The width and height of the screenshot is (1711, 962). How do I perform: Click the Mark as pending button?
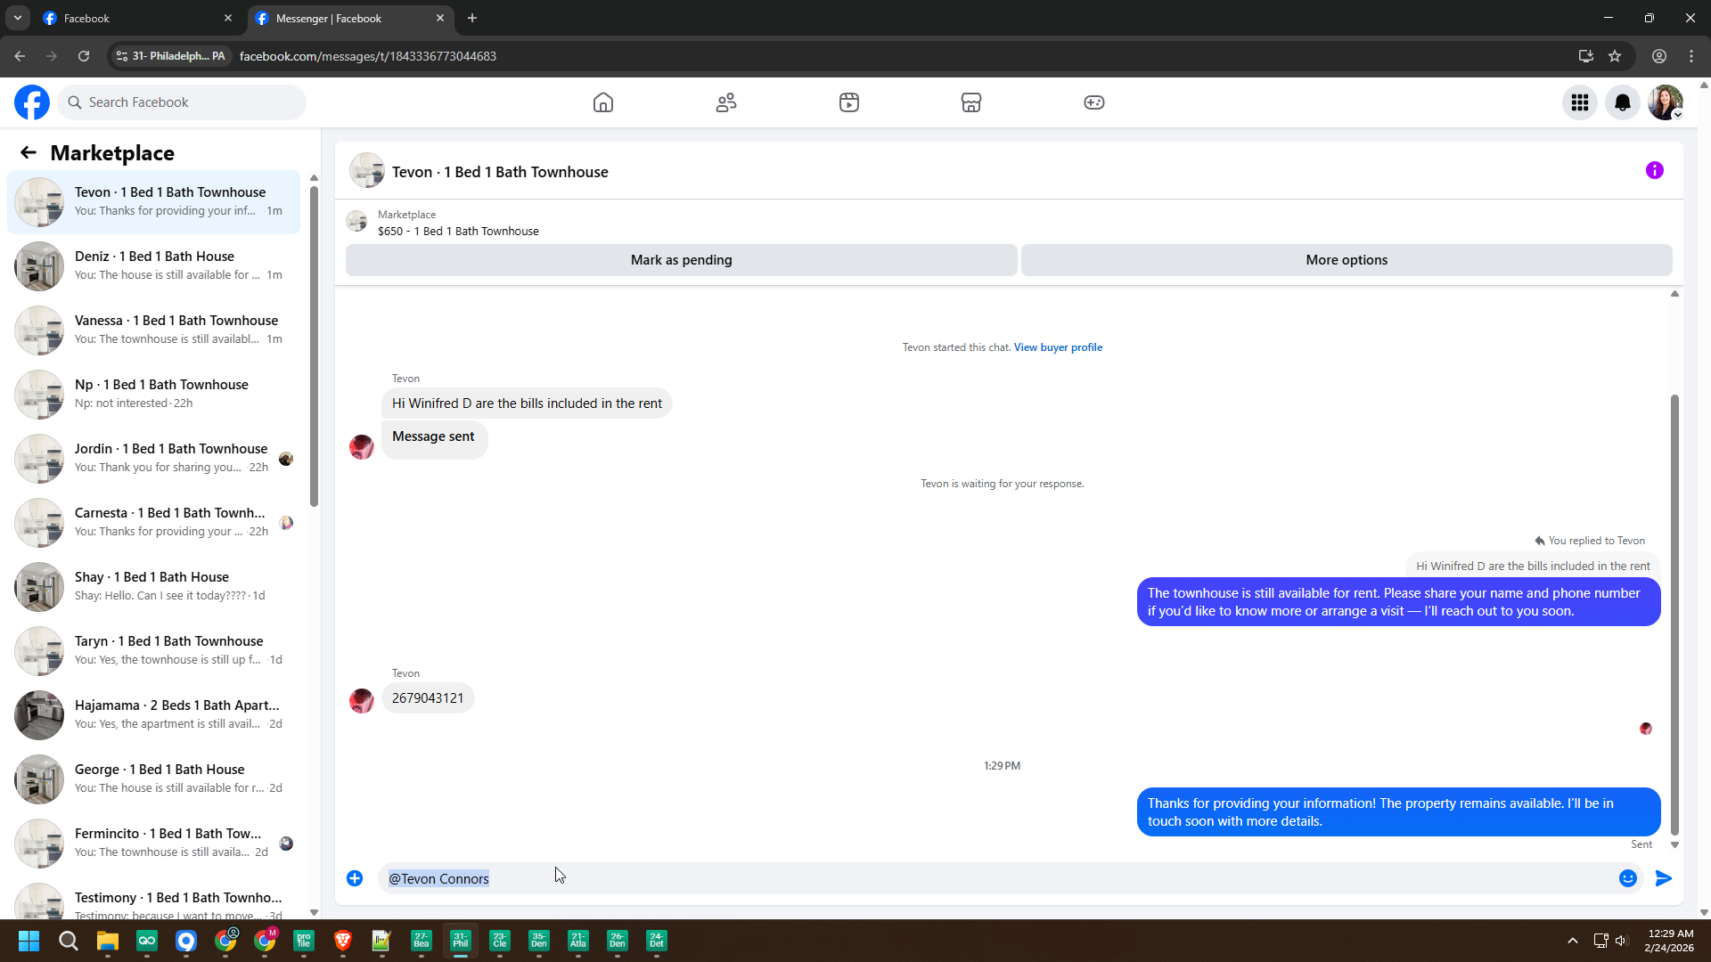[681, 260]
